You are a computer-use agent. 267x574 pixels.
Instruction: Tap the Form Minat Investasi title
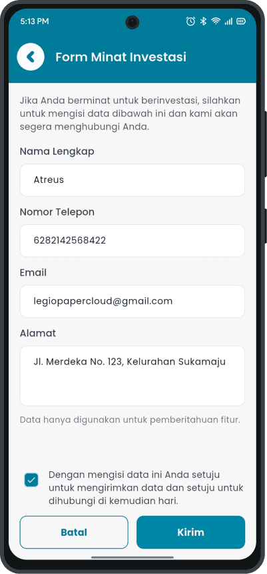121,57
